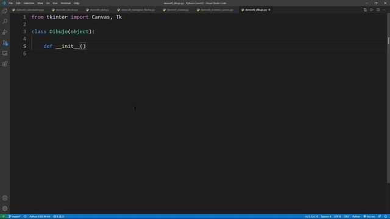This screenshot has height=219, width=390.
Task: Open the Manage gear menu
Action: tap(5, 209)
